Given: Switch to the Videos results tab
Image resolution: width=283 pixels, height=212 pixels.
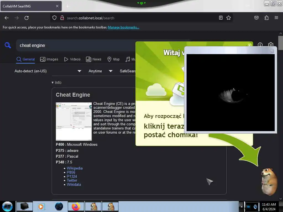Looking at the screenshot, I should click(72, 59).
